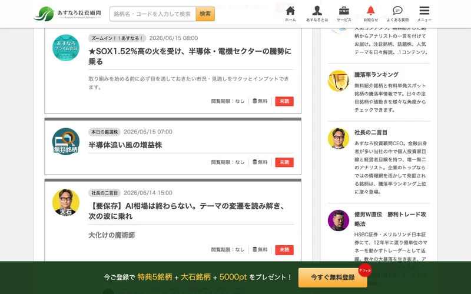Click the 検索 search button

[205, 14]
